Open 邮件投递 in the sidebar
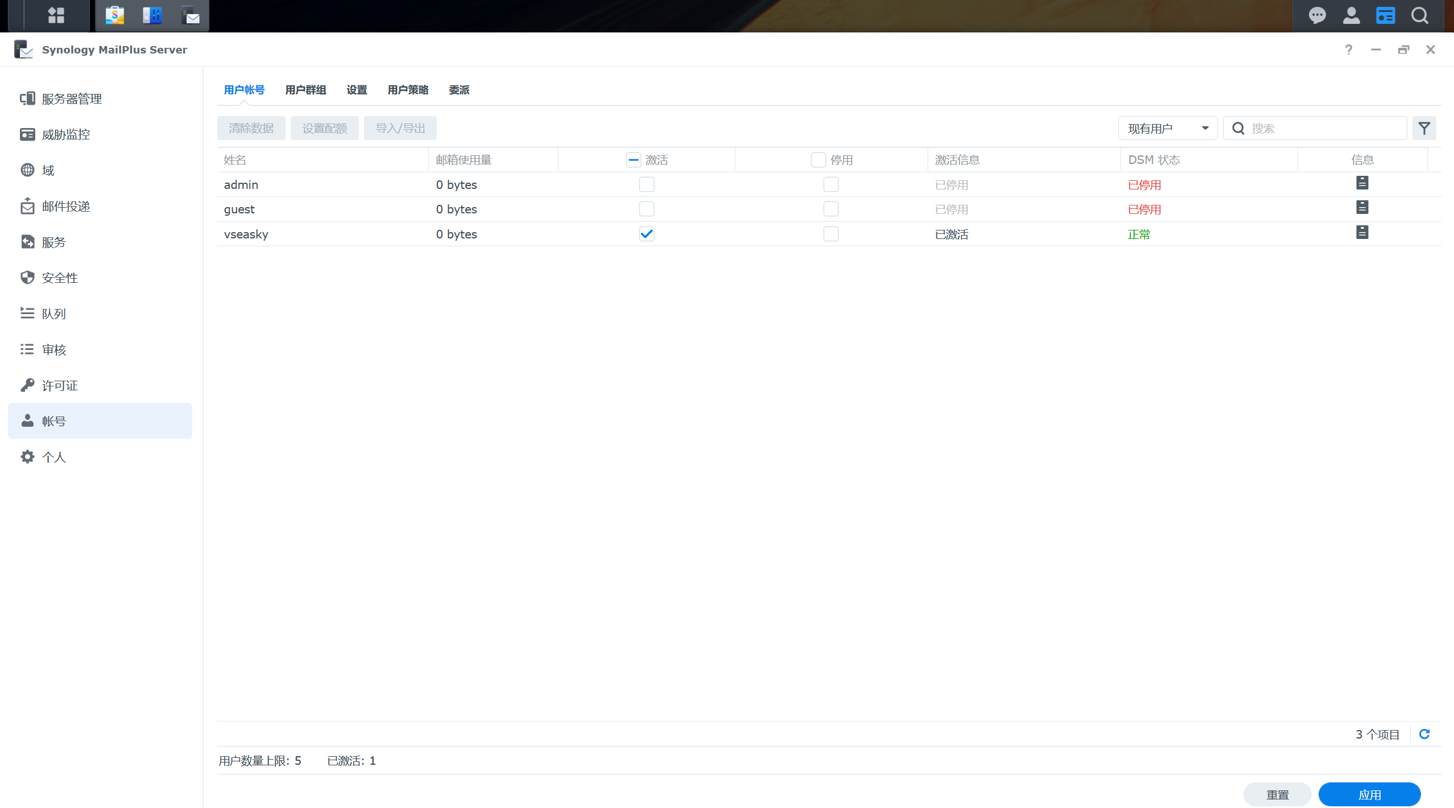 click(x=100, y=206)
